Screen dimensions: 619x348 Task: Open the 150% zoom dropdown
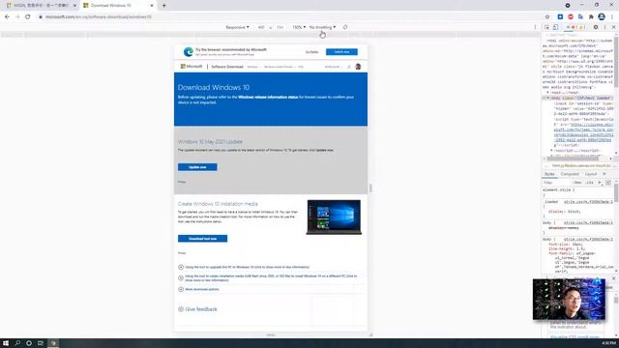pyautogui.click(x=299, y=27)
